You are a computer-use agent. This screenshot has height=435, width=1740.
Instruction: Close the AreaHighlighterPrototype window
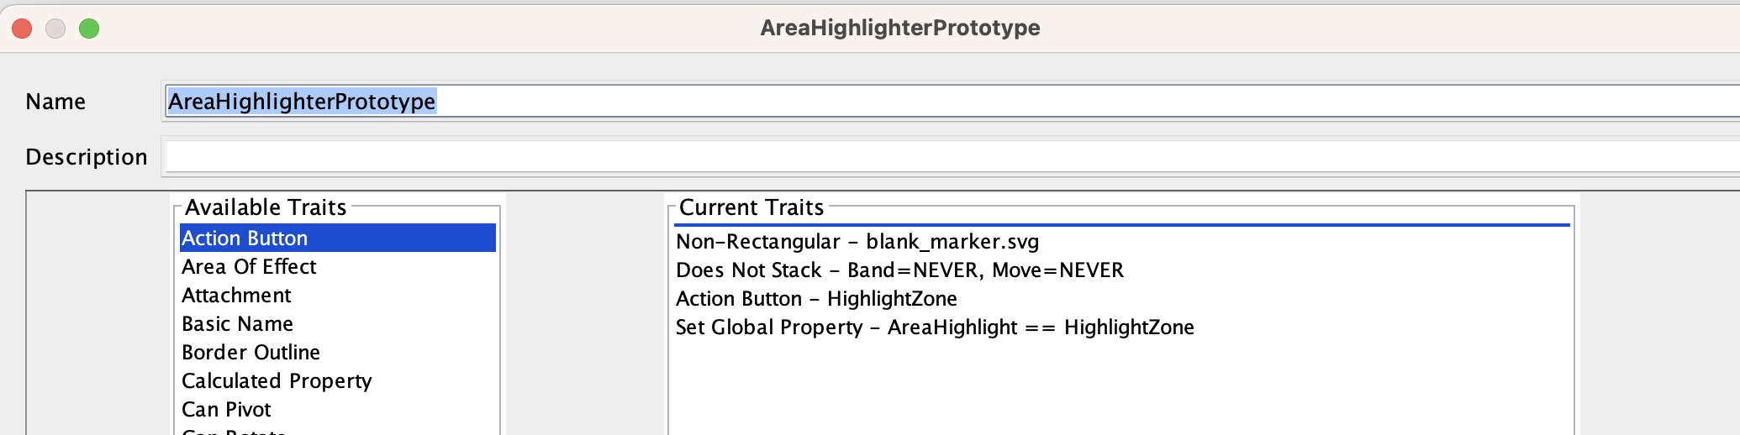23,29
